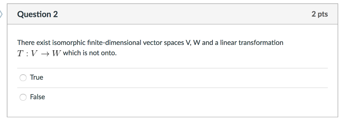Click the words "linear transformation" in the prompt
The height and width of the screenshot is (129, 347).
tap(252, 43)
